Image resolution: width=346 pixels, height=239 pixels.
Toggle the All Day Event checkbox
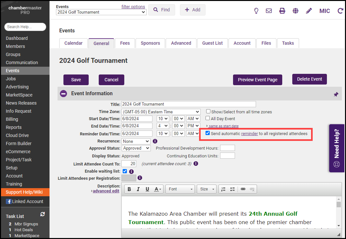208,119
